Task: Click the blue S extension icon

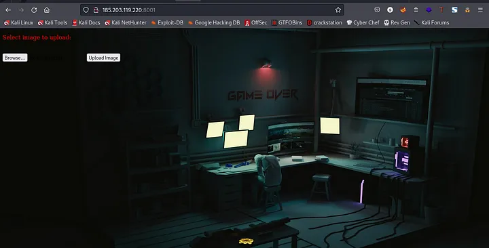Action: [454, 10]
